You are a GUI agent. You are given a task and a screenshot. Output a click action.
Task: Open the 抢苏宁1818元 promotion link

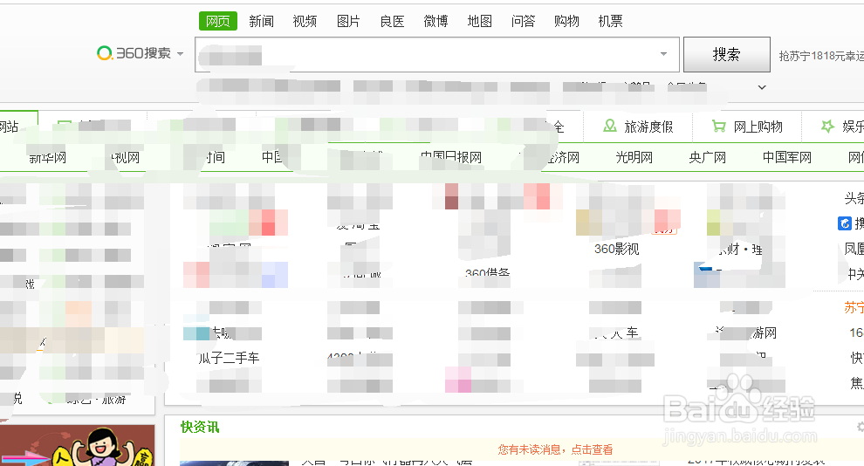(x=821, y=56)
